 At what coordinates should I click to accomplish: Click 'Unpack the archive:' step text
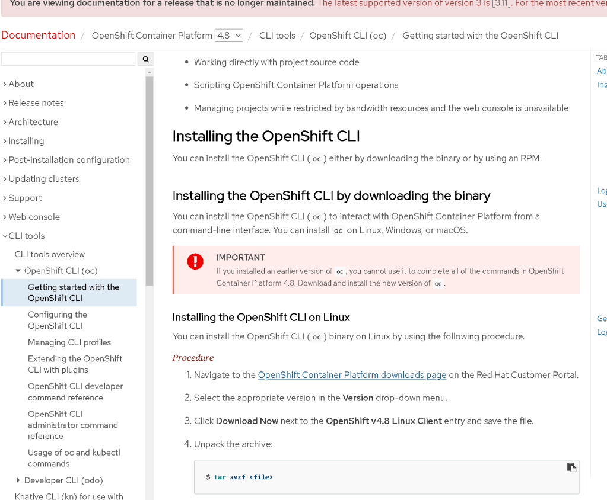(x=233, y=444)
